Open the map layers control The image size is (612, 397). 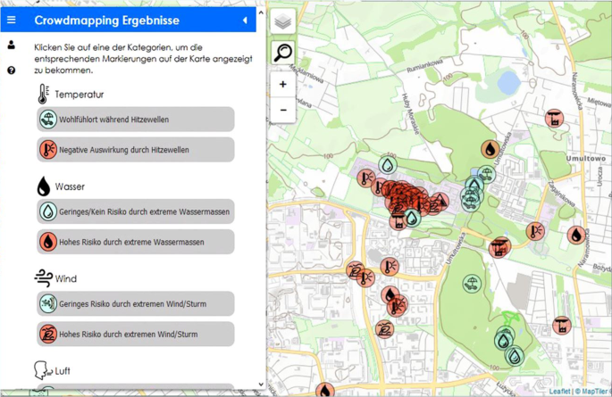pyautogui.click(x=283, y=21)
